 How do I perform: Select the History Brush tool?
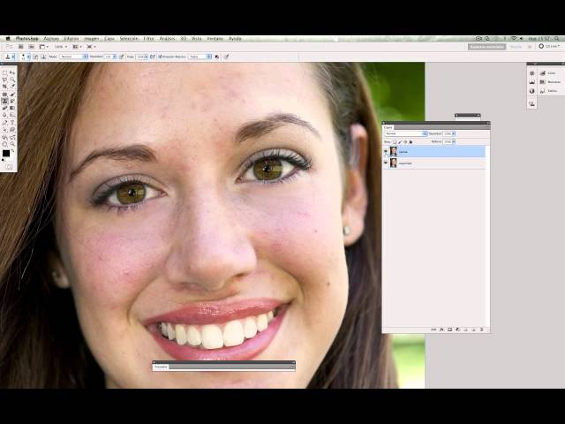click(x=11, y=102)
